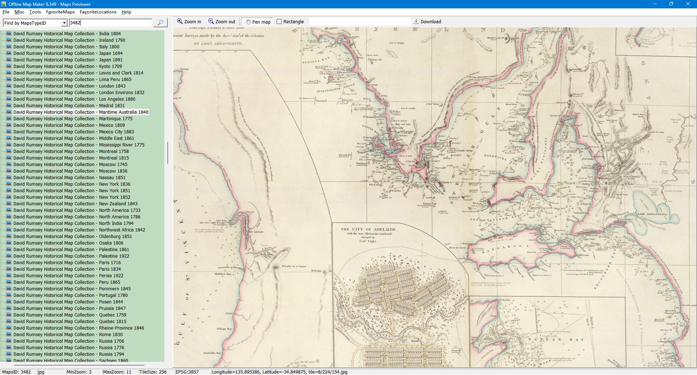Click the map icon beside Russia 1706
697x375 pixels.
point(9,341)
